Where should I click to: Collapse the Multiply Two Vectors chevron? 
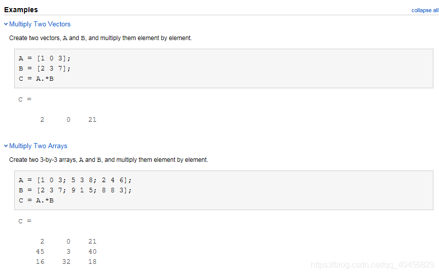click(6, 24)
